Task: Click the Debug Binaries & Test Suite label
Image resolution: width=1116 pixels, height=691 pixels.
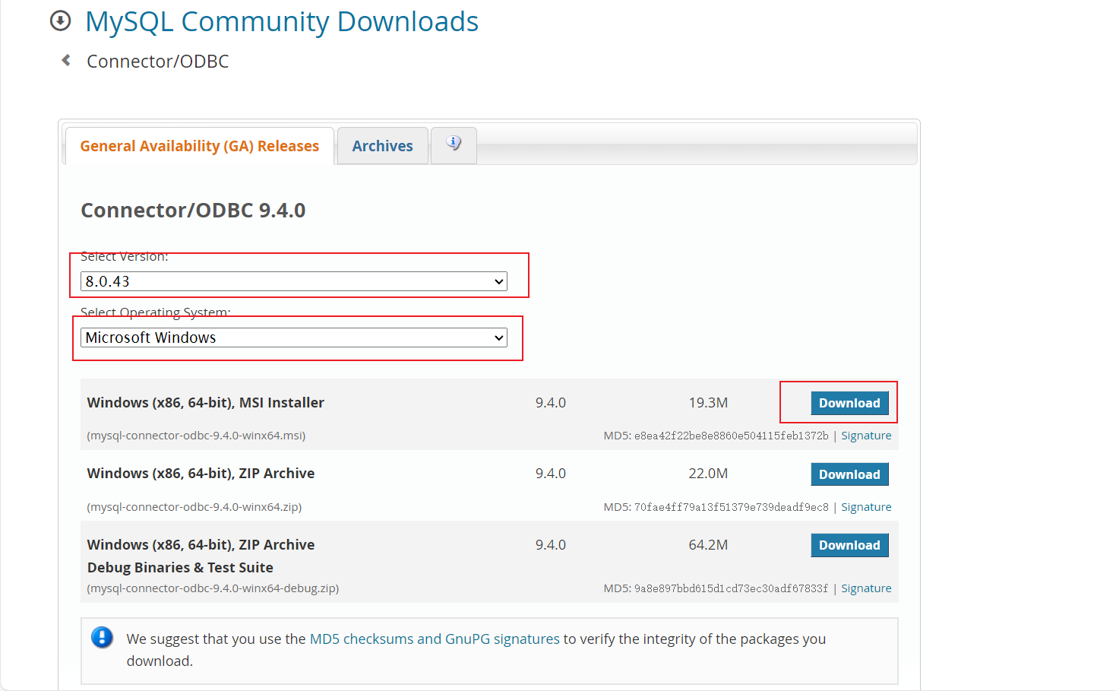Action: [x=180, y=568]
